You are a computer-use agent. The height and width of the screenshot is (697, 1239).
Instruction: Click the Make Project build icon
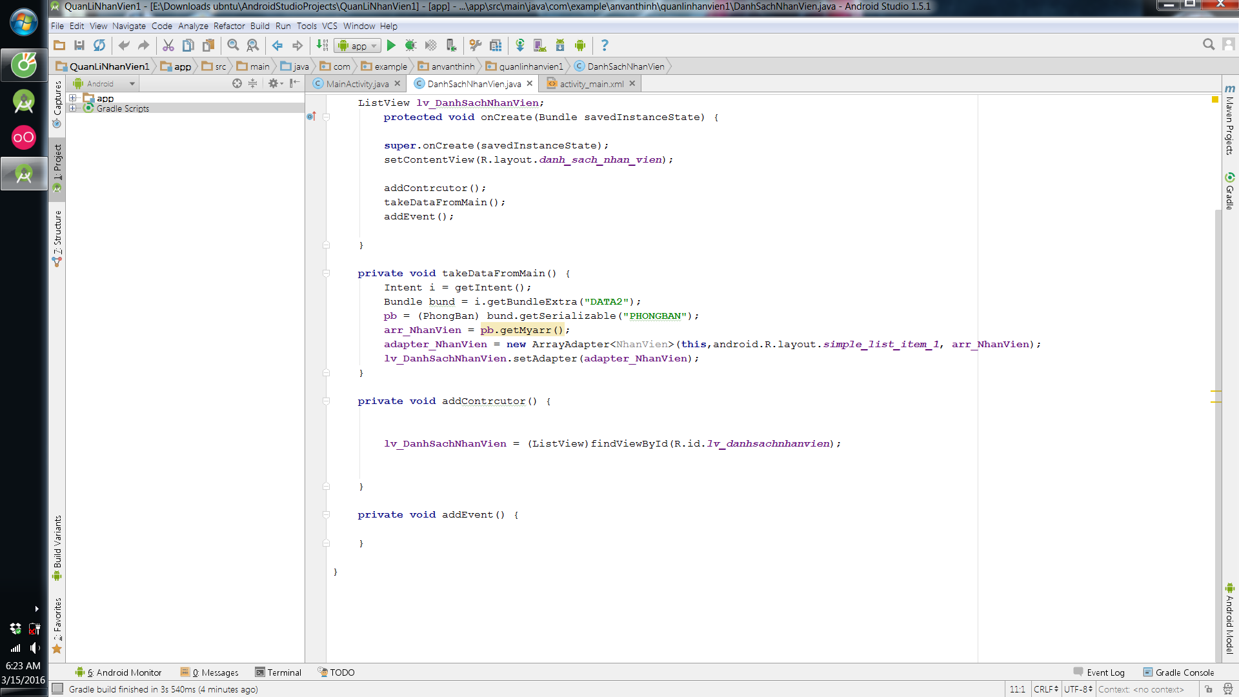click(x=322, y=45)
